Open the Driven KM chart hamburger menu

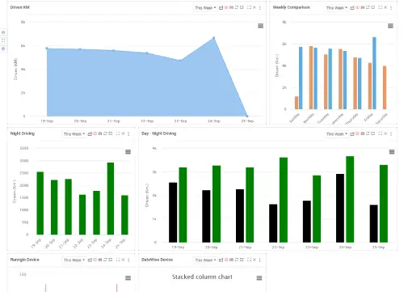[x=260, y=26]
